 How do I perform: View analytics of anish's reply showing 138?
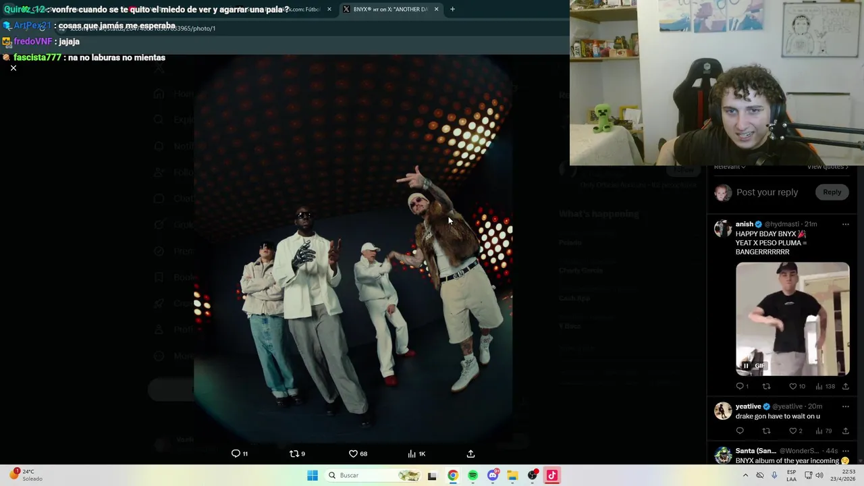825,386
